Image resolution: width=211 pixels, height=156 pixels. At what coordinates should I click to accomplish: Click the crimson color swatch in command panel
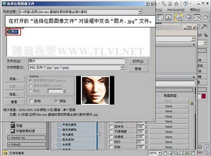pos(204,96)
